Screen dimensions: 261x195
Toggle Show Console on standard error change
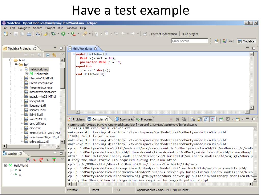pyautogui.click(x=213, y=119)
